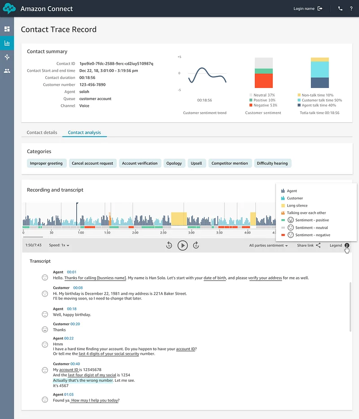Rewind recording 10 seconds
Screen dimensions: 359x419
click(169, 245)
